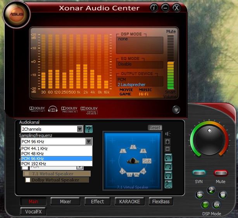Close the Samplingfrequenz dropdown arrow
The image size is (238, 218).
point(89,142)
